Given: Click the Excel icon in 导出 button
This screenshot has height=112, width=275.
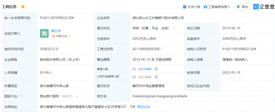Looking at the screenshot, I should [239, 7].
